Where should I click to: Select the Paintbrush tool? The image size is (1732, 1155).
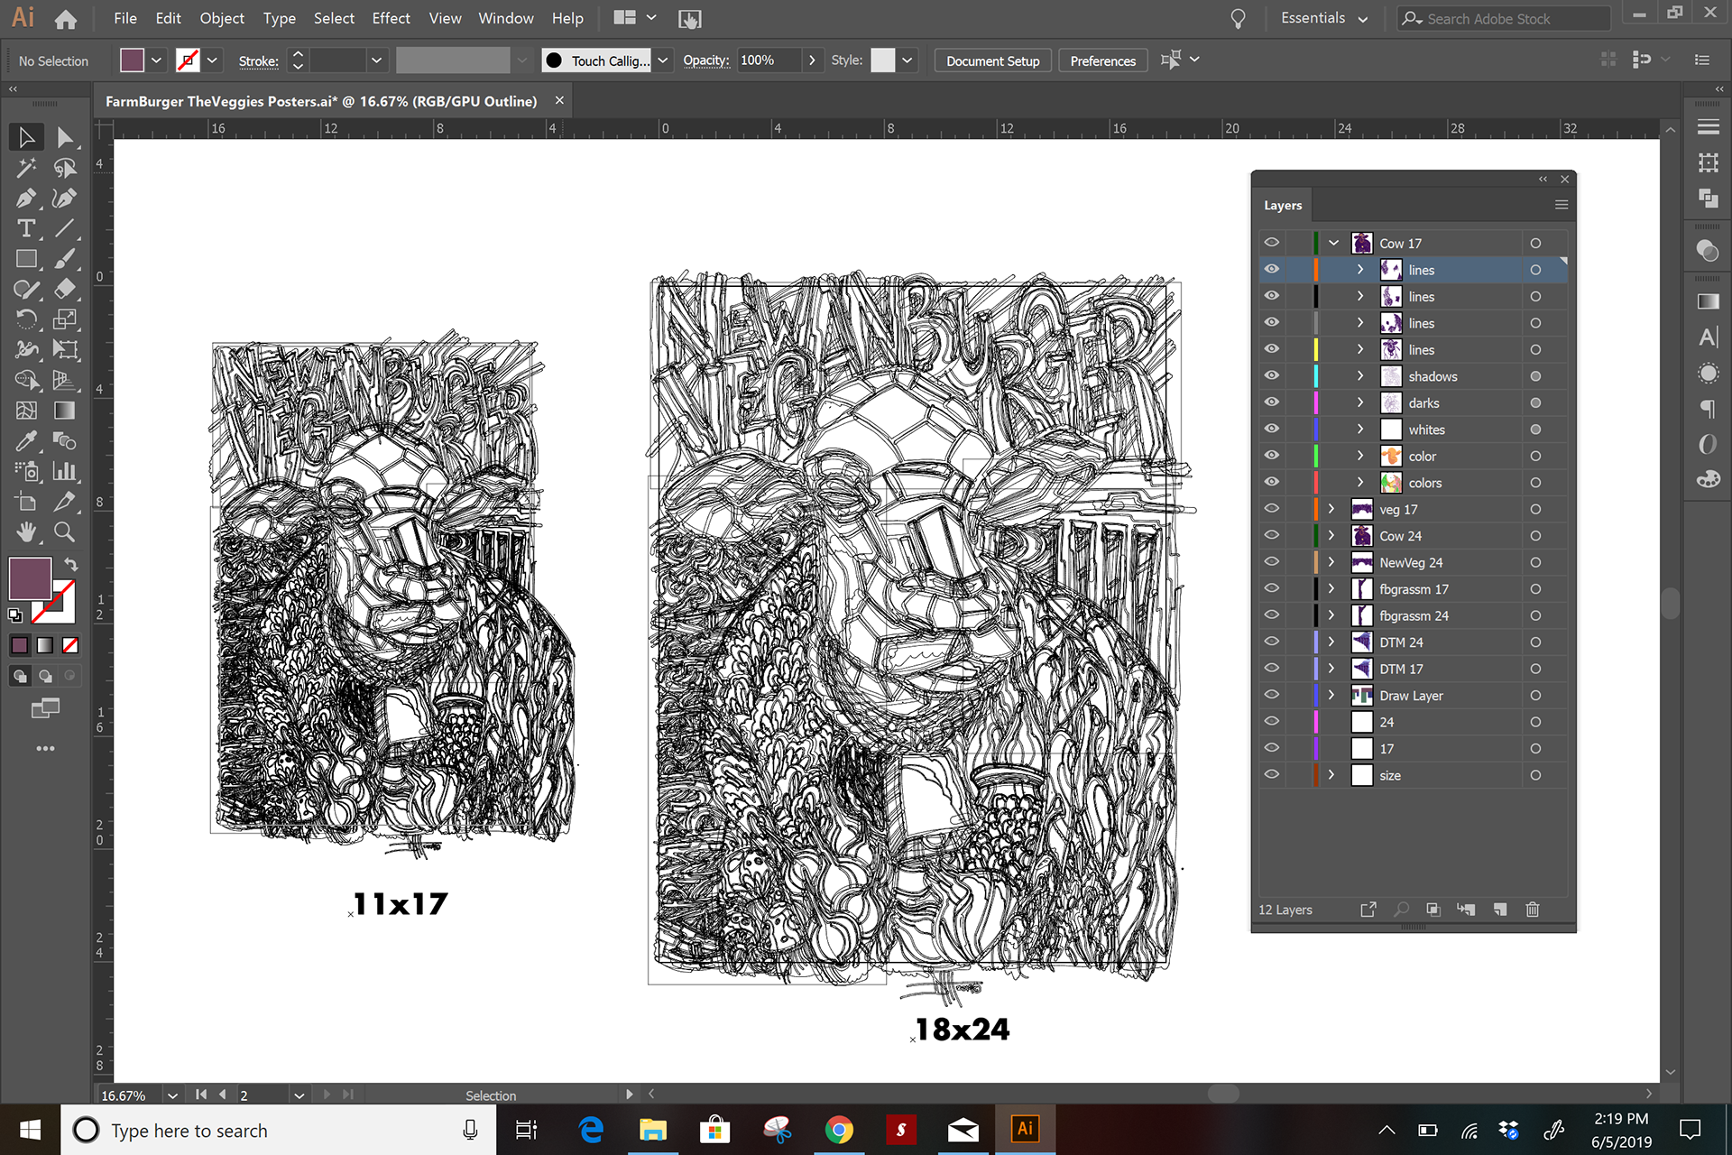click(x=64, y=259)
